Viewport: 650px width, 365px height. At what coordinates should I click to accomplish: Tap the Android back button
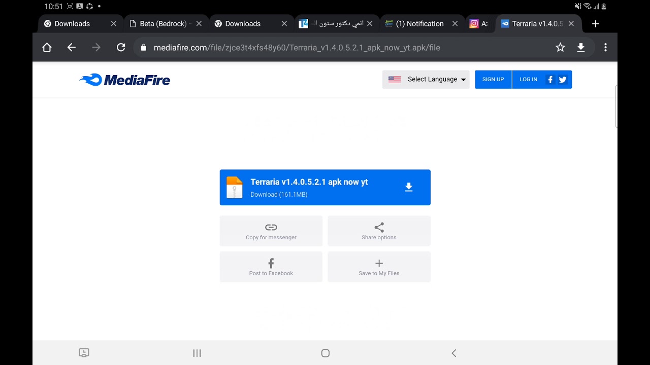pos(454,353)
